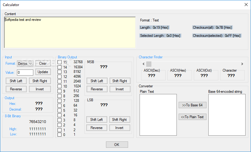This screenshot has height=152, width=251.
Task: Click Character Finder scroll left arrow
Action: 144,64
